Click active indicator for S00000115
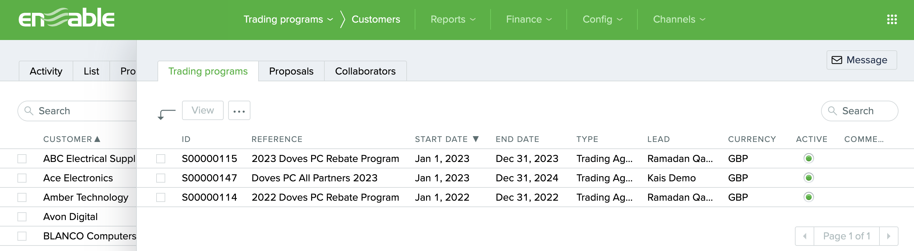The height and width of the screenshot is (251, 914). [808, 158]
